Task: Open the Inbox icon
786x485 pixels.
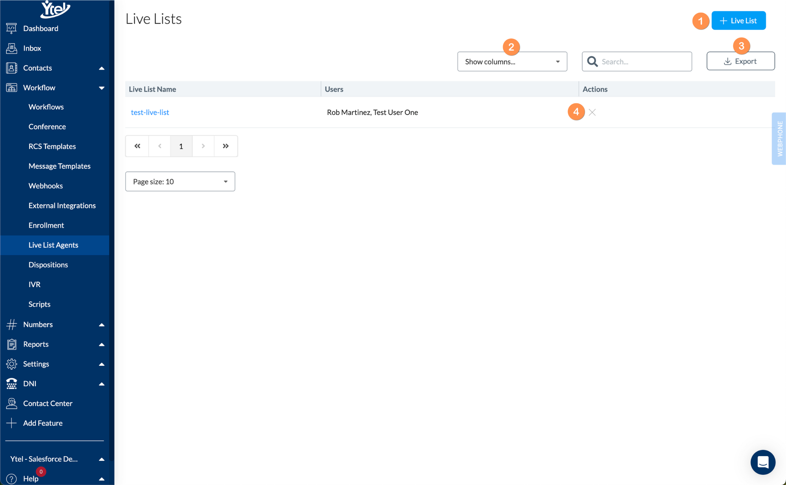Action: (11, 48)
